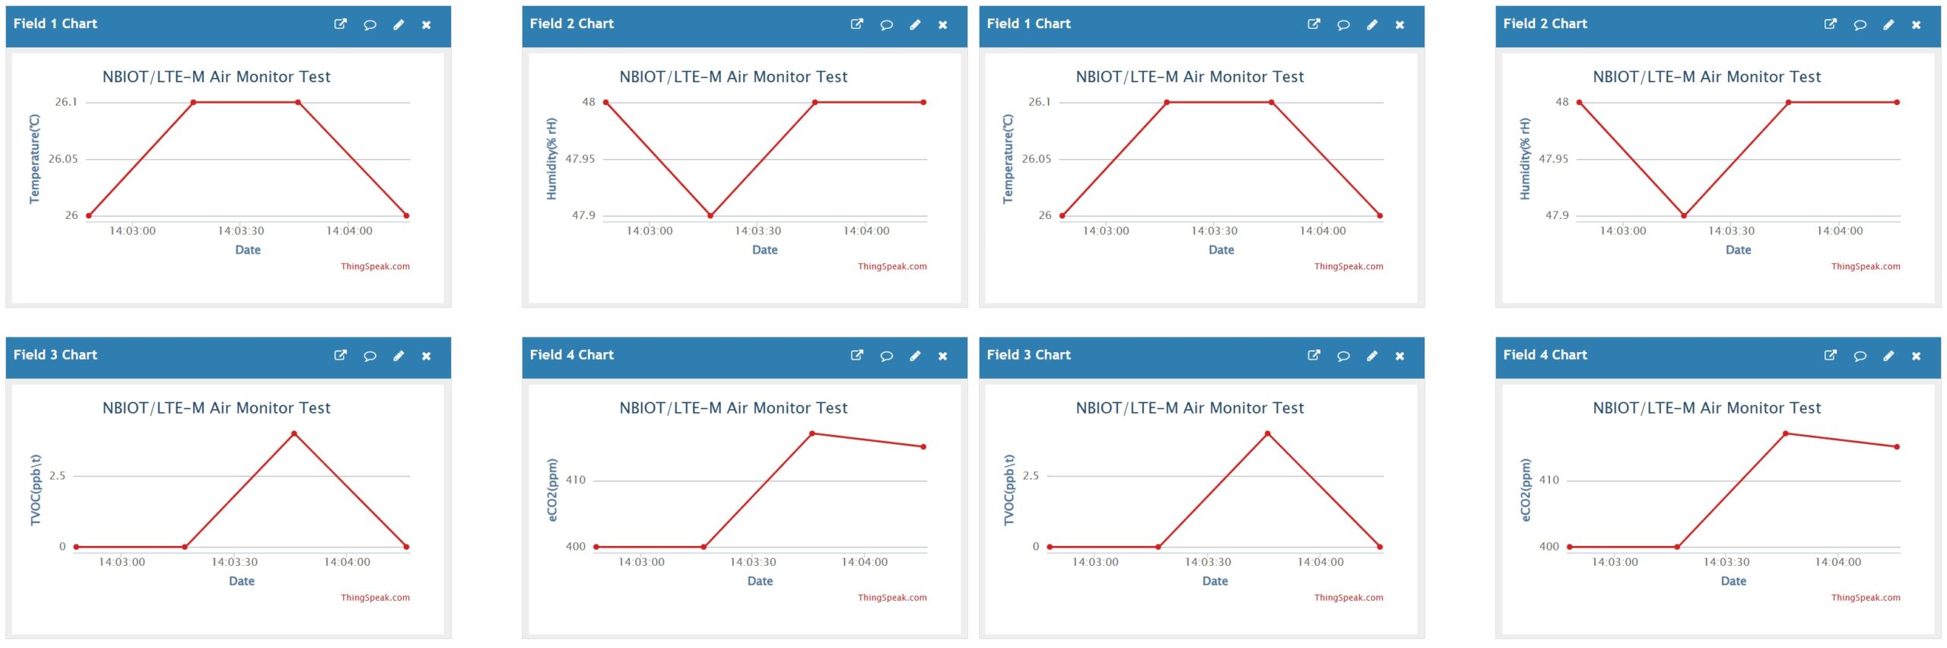This screenshot has height=648, width=1947.
Task: Open first Field 1 Chart in new window
Action: click(341, 24)
